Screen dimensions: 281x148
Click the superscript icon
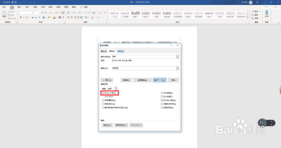tap(39, 17)
